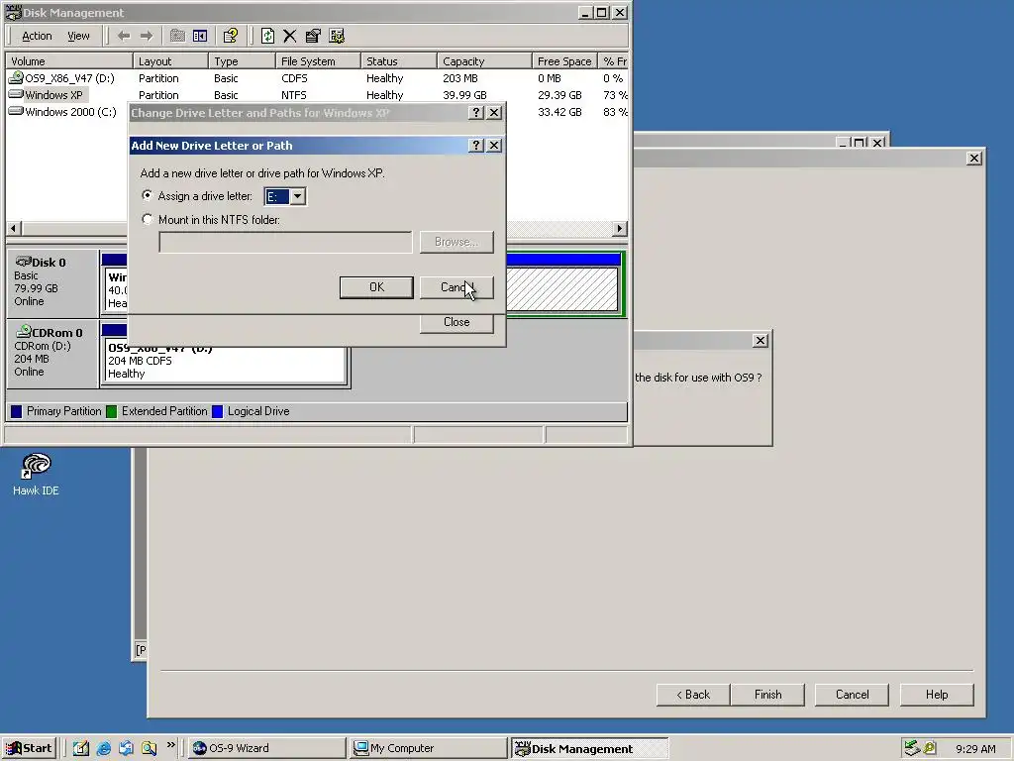The height and width of the screenshot is (761, 1014).
Task: Select the OS9_X86_V47 204 MB CDFS partition block
Action: tap(225, 361)
